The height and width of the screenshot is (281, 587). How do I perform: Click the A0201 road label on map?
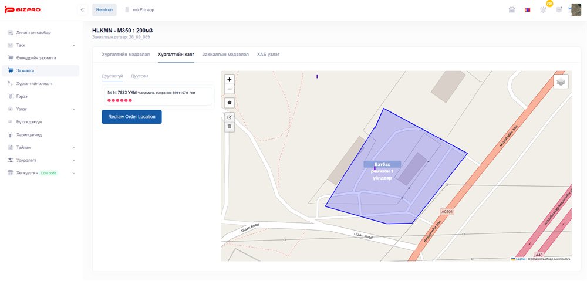447,212
